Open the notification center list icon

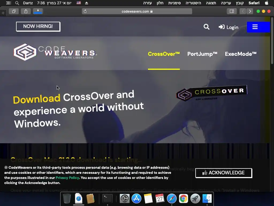8,3
